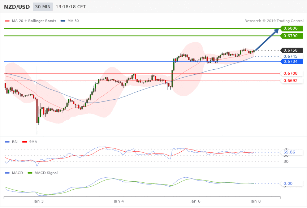Click the MACD Signal green legend swatch
Viewport: 307px width, 208px height.
pos(30,173)
